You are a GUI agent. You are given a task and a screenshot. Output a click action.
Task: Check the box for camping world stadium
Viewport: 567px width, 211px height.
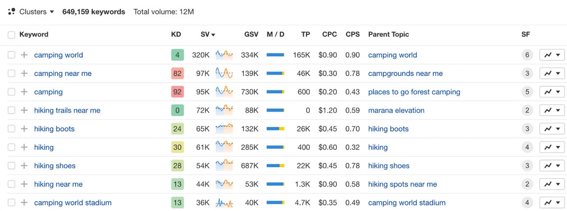click(11, 203)
